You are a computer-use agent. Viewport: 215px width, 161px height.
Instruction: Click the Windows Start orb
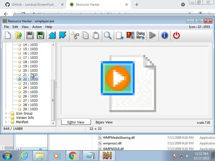click(7, 156)
